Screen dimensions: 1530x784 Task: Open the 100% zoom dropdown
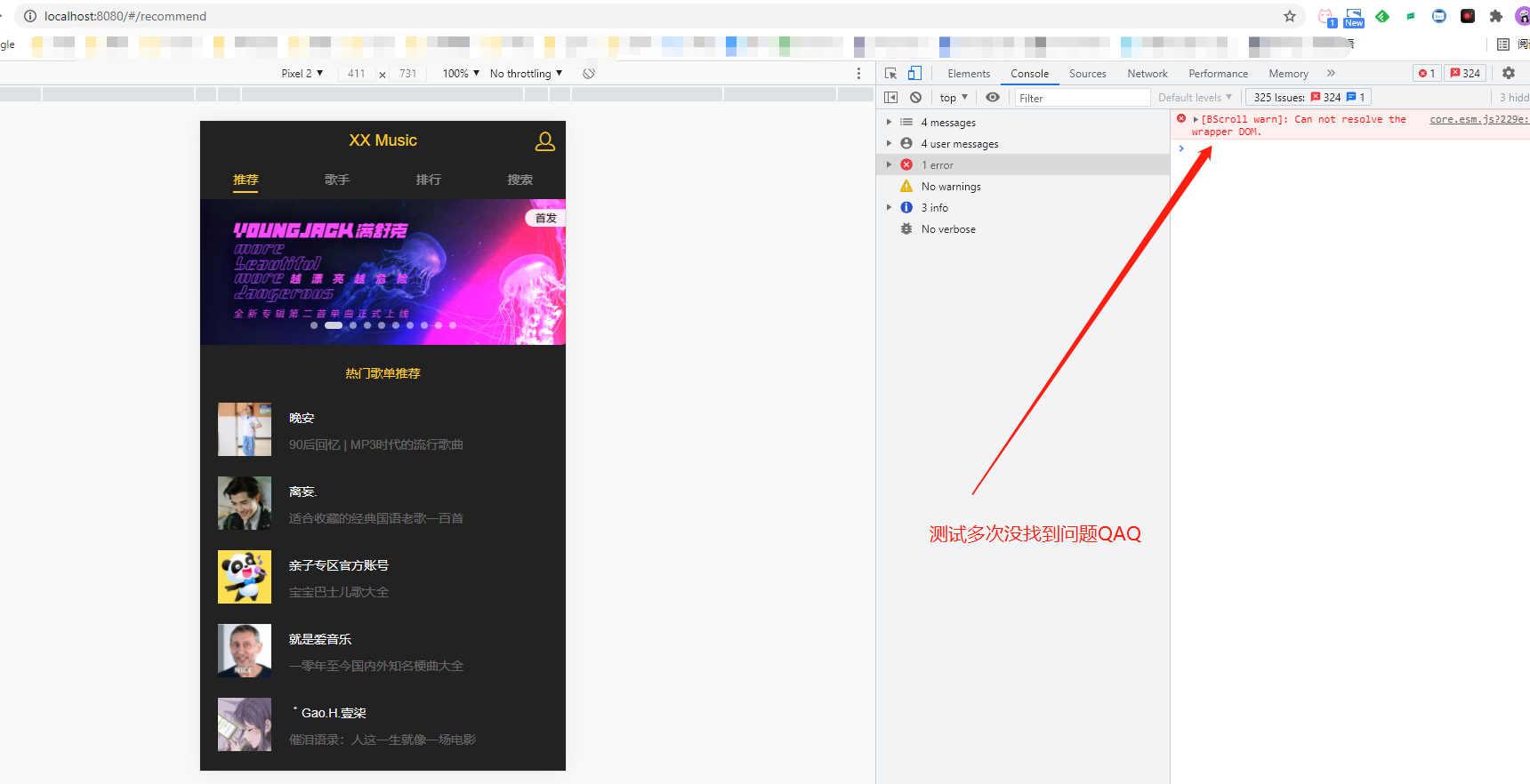[461, 74]
